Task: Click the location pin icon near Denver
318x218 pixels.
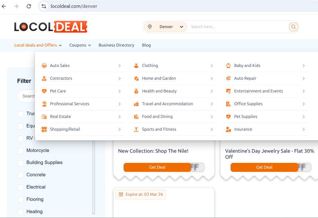Action: click(150, 27)
